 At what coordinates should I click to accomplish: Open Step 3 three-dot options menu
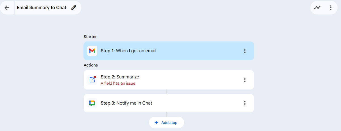[x=245, y=103]
